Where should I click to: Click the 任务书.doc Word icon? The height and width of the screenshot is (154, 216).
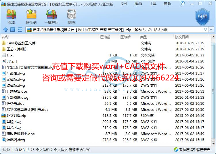point(4,103)
